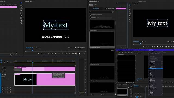This screenshot has width=174, height=98.
Task: Click Mark In in the left Program monitor
Action: point(42,54)
